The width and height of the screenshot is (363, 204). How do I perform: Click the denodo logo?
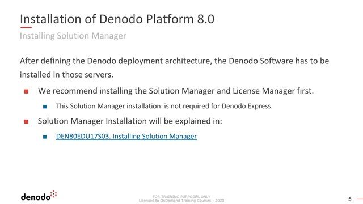39,195
